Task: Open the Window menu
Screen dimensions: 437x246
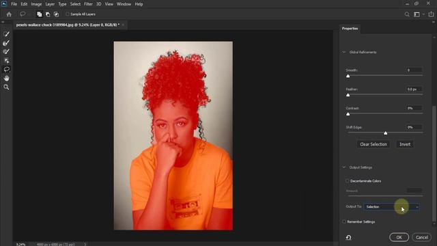Action: click(124, 4)
